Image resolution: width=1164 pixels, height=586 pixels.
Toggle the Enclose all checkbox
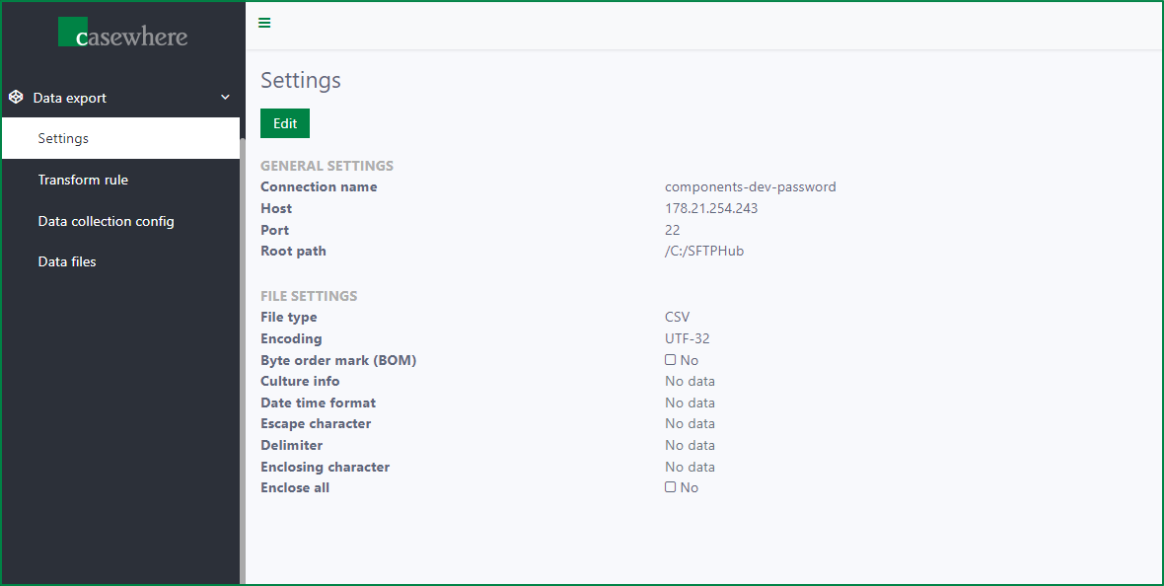[x=671, y=487]
